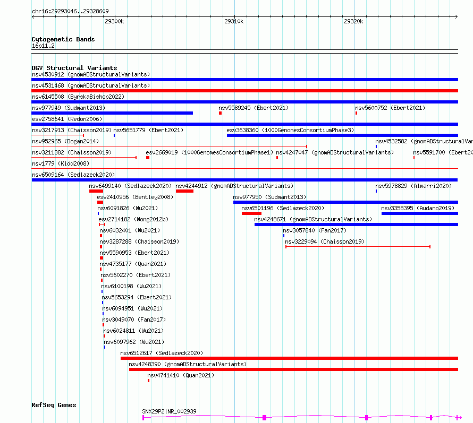
Task: Select nsv3287288 (Chaisson2019) label
Action: [x=139, y=241]
